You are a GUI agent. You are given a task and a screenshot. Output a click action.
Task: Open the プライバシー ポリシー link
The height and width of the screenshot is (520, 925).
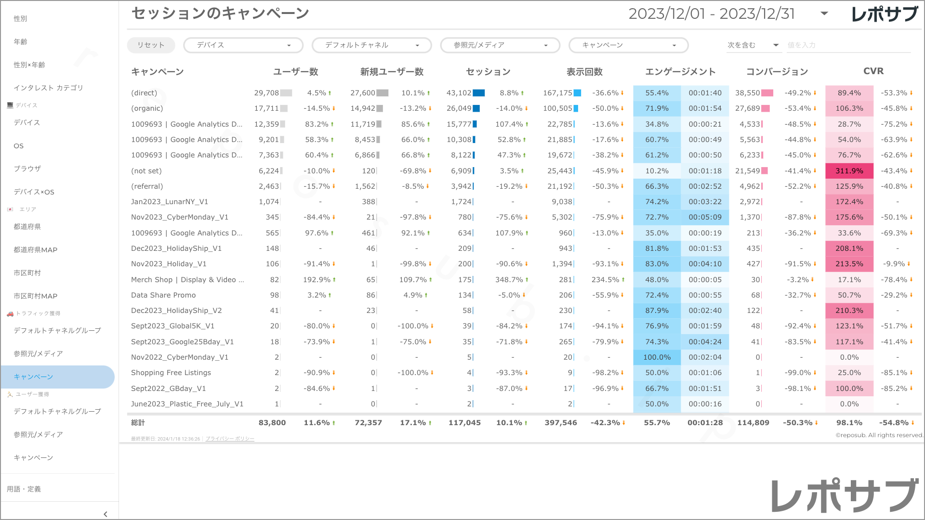(230, 439)
